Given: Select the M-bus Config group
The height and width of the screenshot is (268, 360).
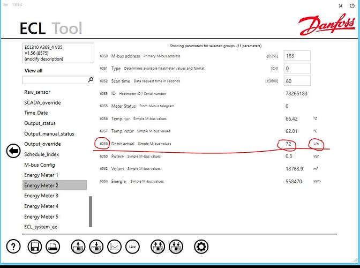Looking at the screenshot, I should [40, 165].
